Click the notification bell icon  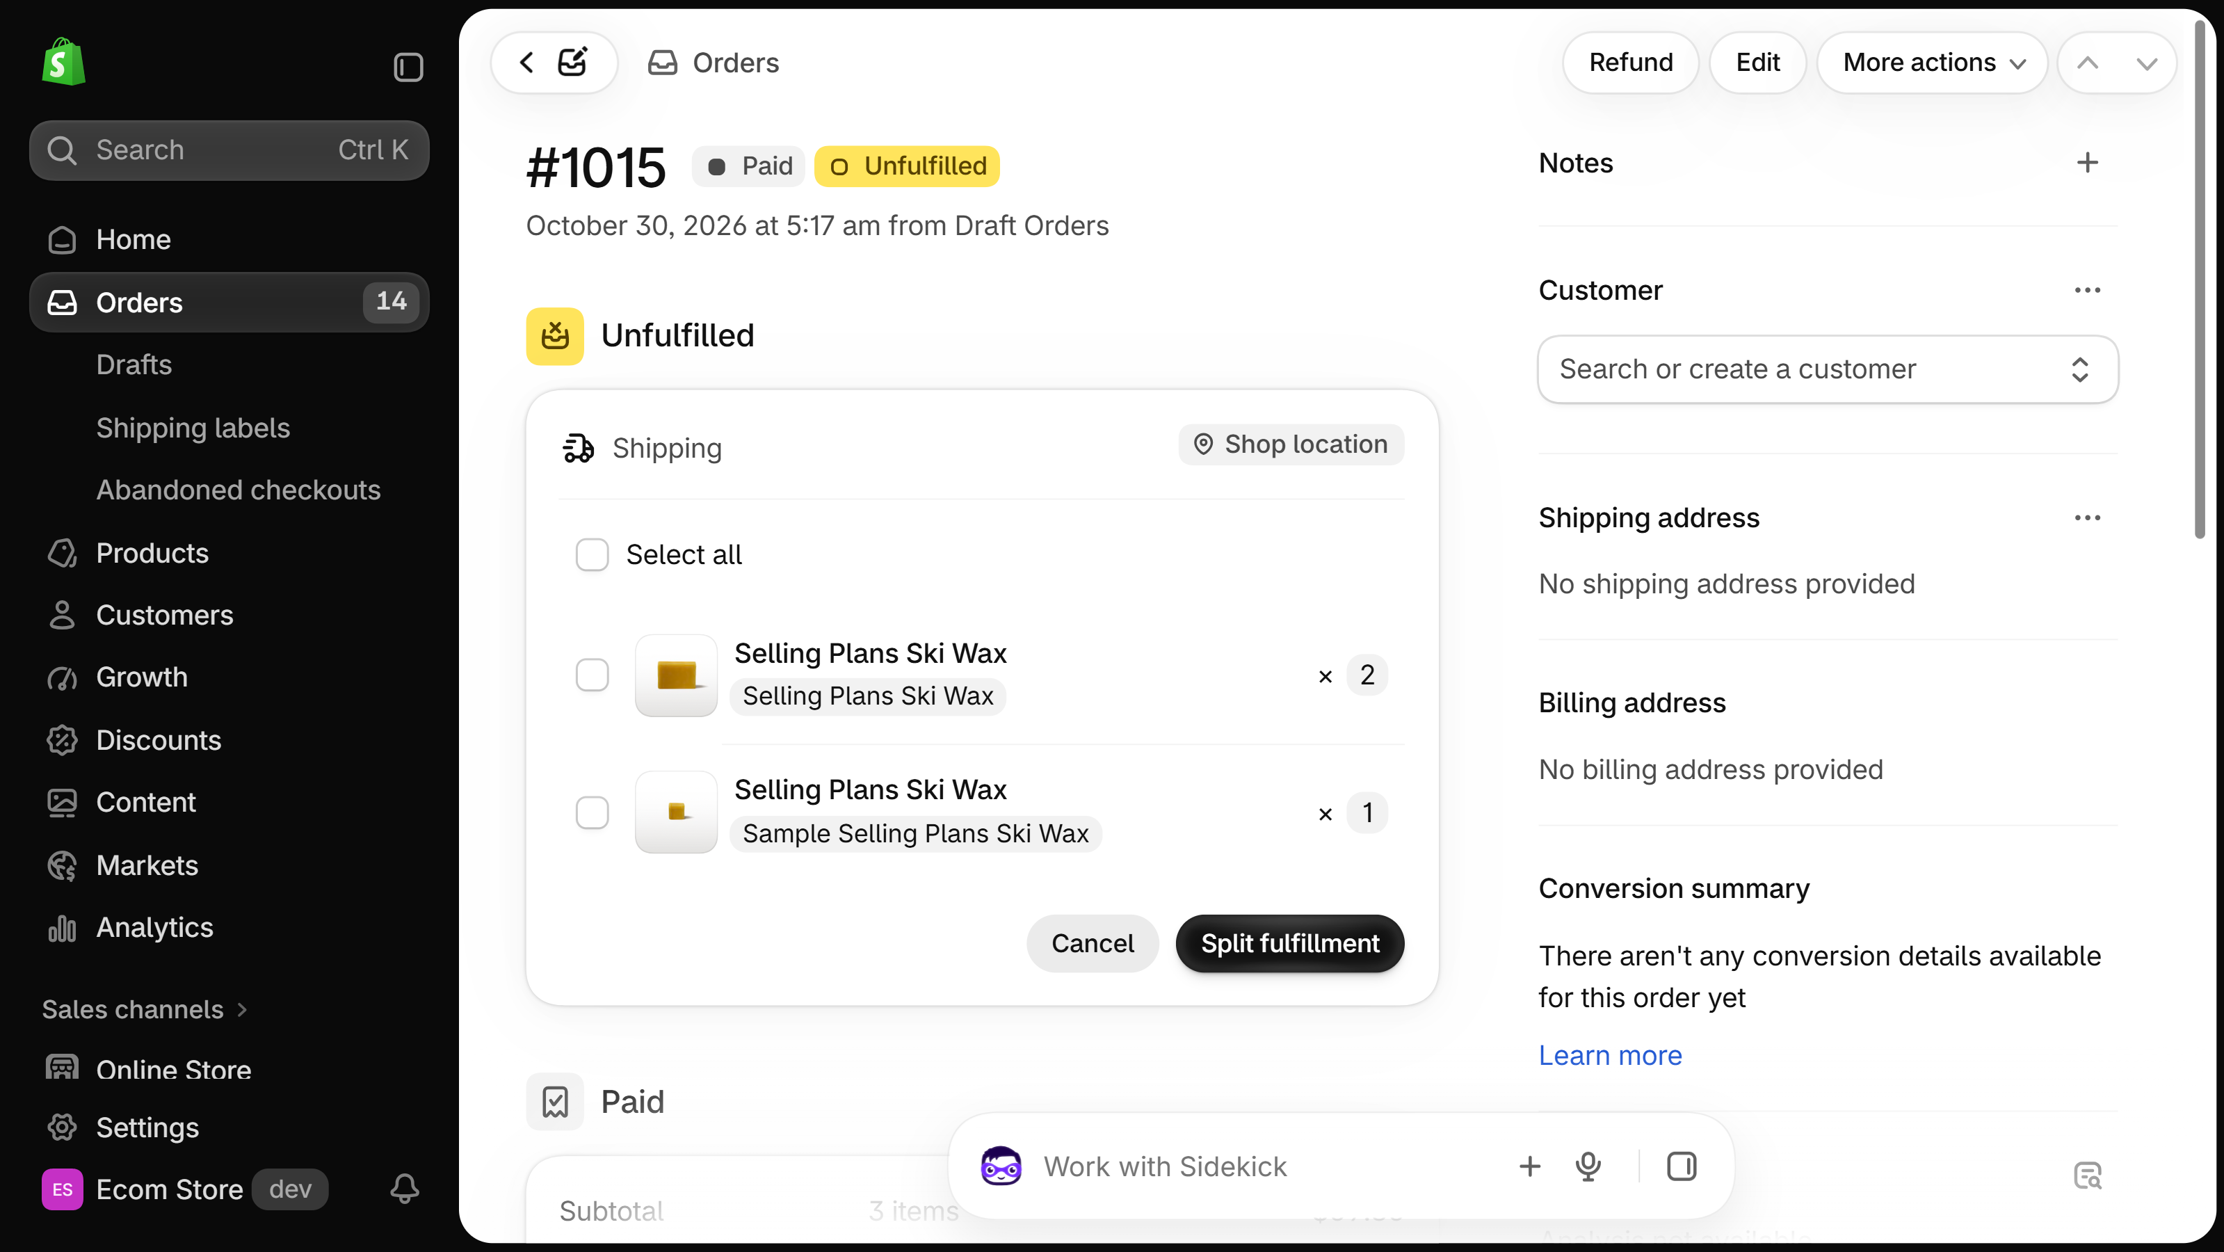coord(404,1188)
